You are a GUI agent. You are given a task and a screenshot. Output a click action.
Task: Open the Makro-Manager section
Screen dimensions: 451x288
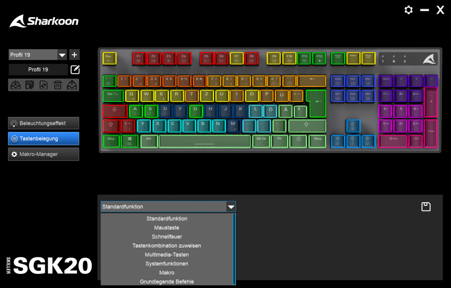44,154
